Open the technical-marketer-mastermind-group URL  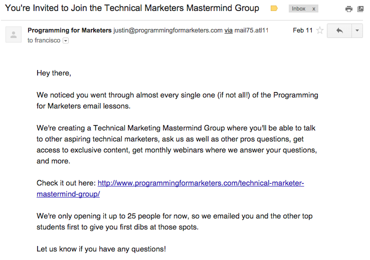[x=170, y=188]
